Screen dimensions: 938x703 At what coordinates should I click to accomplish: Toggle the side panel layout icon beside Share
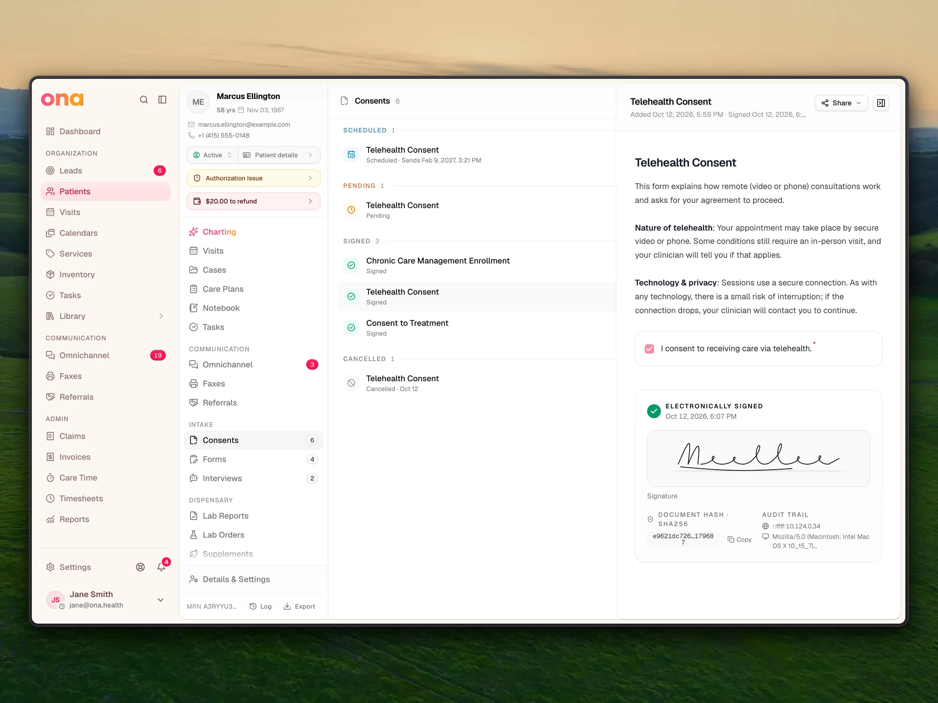click(x=881, y=103)
